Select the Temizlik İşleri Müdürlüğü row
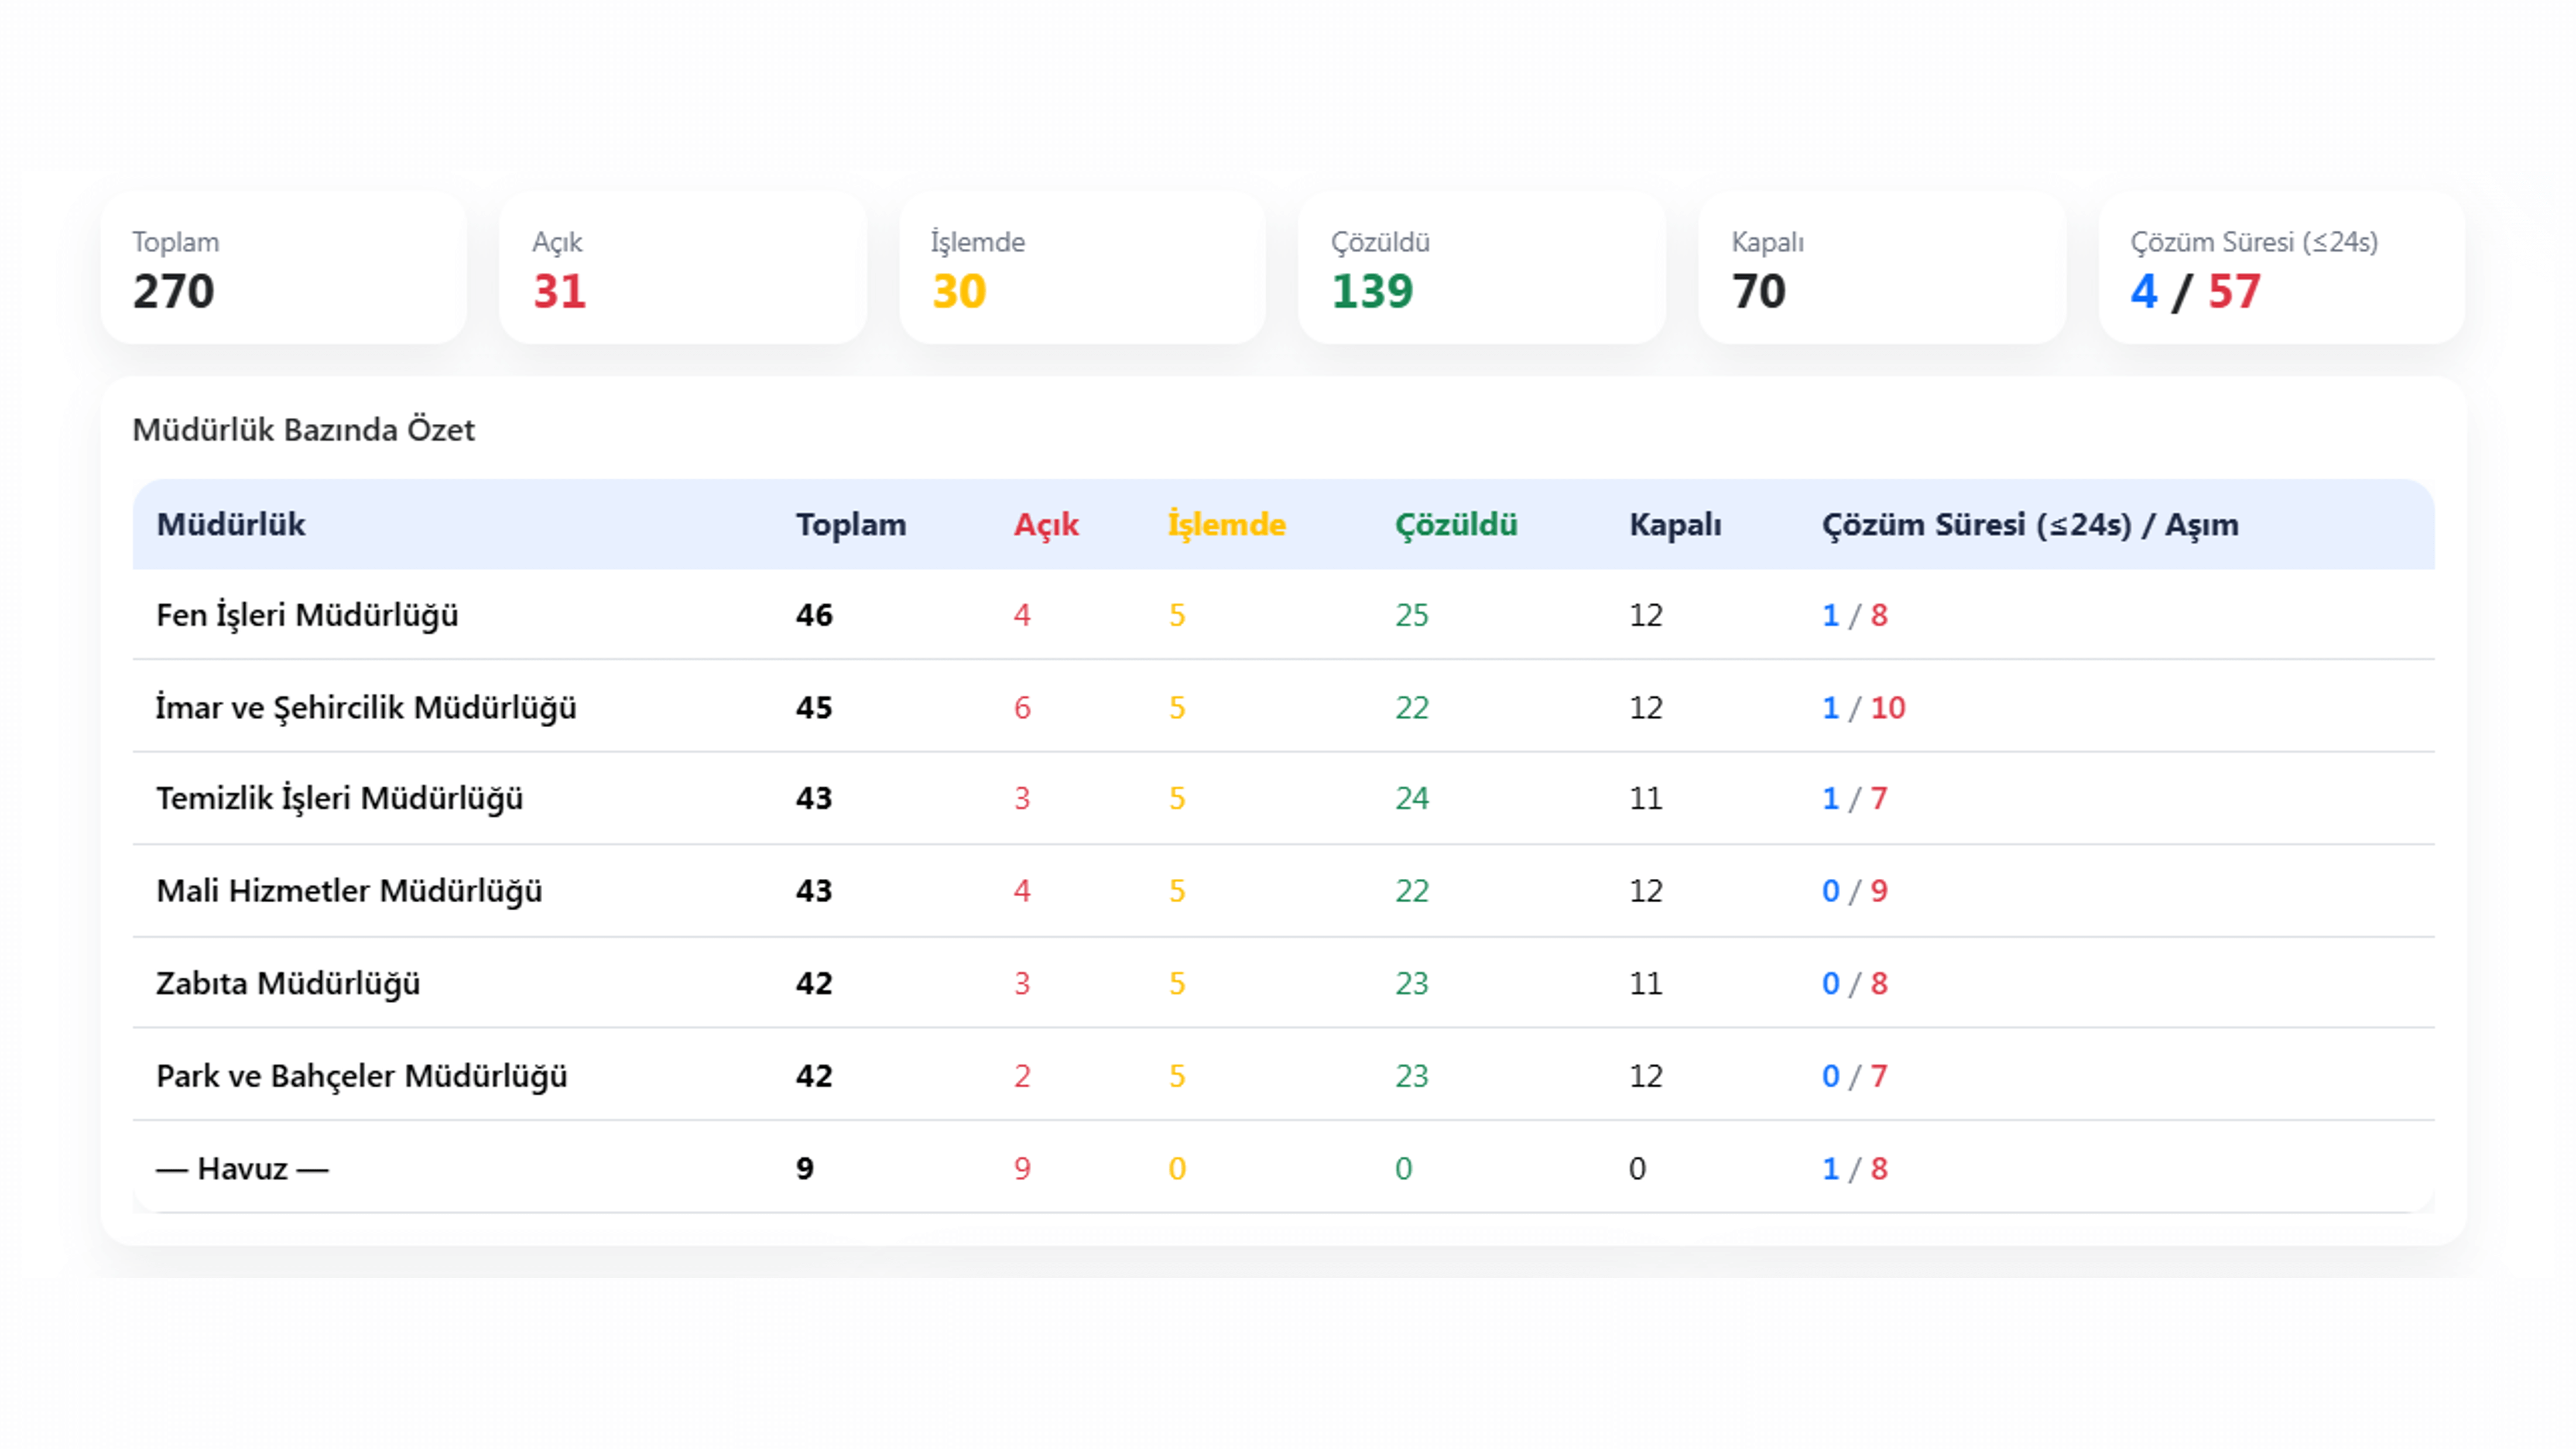This screenshot has height=1449, width=2576. coord(340,798)
